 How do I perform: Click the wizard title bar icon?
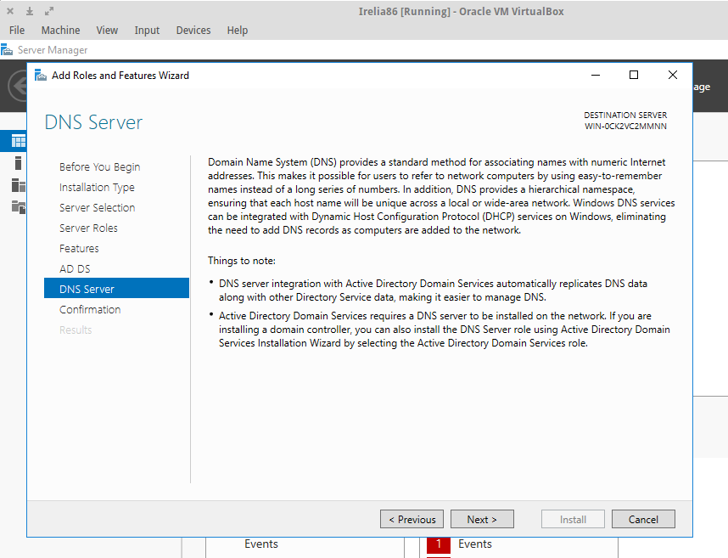tap(41, 76)
